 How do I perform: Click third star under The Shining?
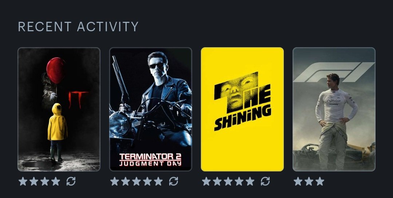(x=228, y=181)
